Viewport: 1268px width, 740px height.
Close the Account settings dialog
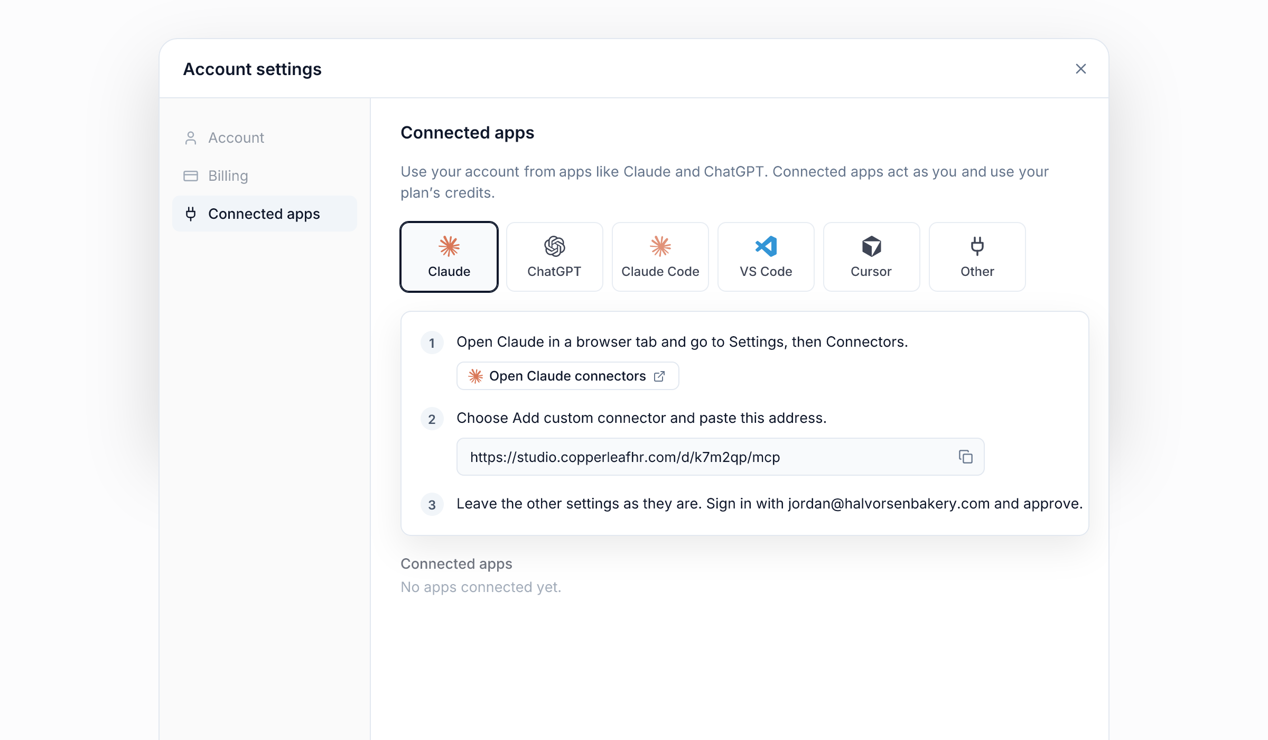[1081, 69]
